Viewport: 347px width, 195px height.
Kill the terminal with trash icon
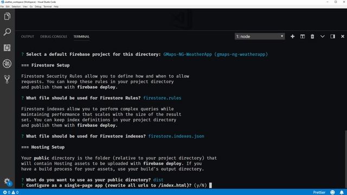[x=312, y=36]
